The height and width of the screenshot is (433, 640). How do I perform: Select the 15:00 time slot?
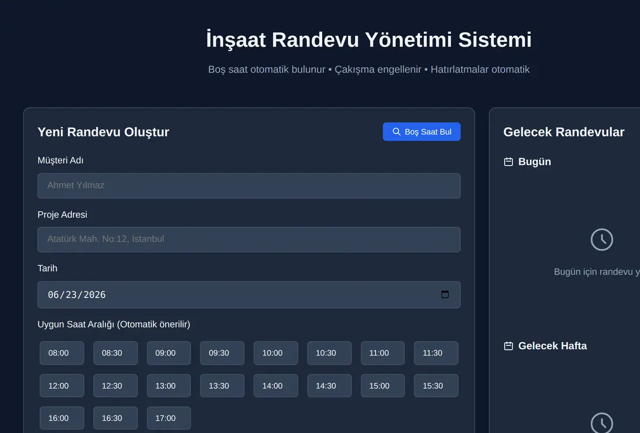pyautogui.click(x=382, y=385)
